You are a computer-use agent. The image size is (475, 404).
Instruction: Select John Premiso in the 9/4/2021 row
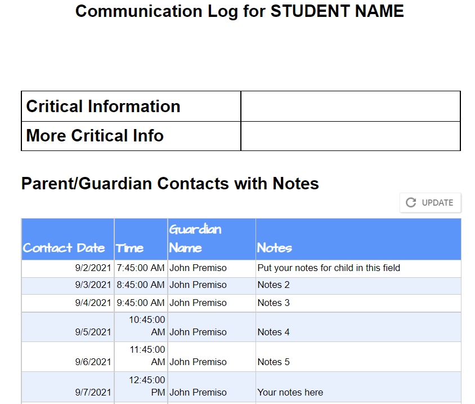point(212,303)
